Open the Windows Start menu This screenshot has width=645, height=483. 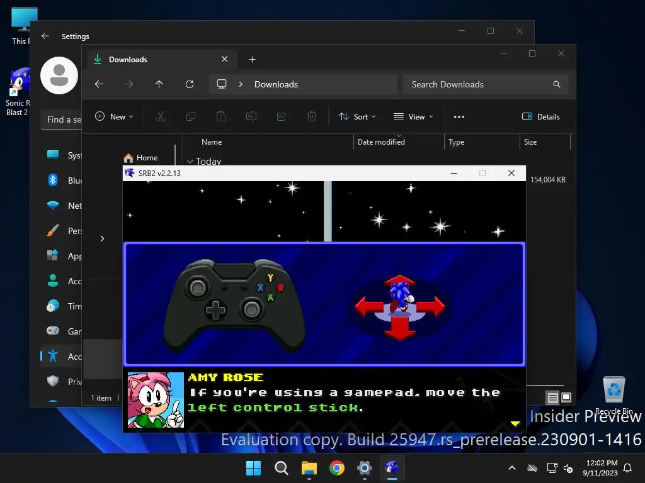pyautogui.click(x=253, y=468)
